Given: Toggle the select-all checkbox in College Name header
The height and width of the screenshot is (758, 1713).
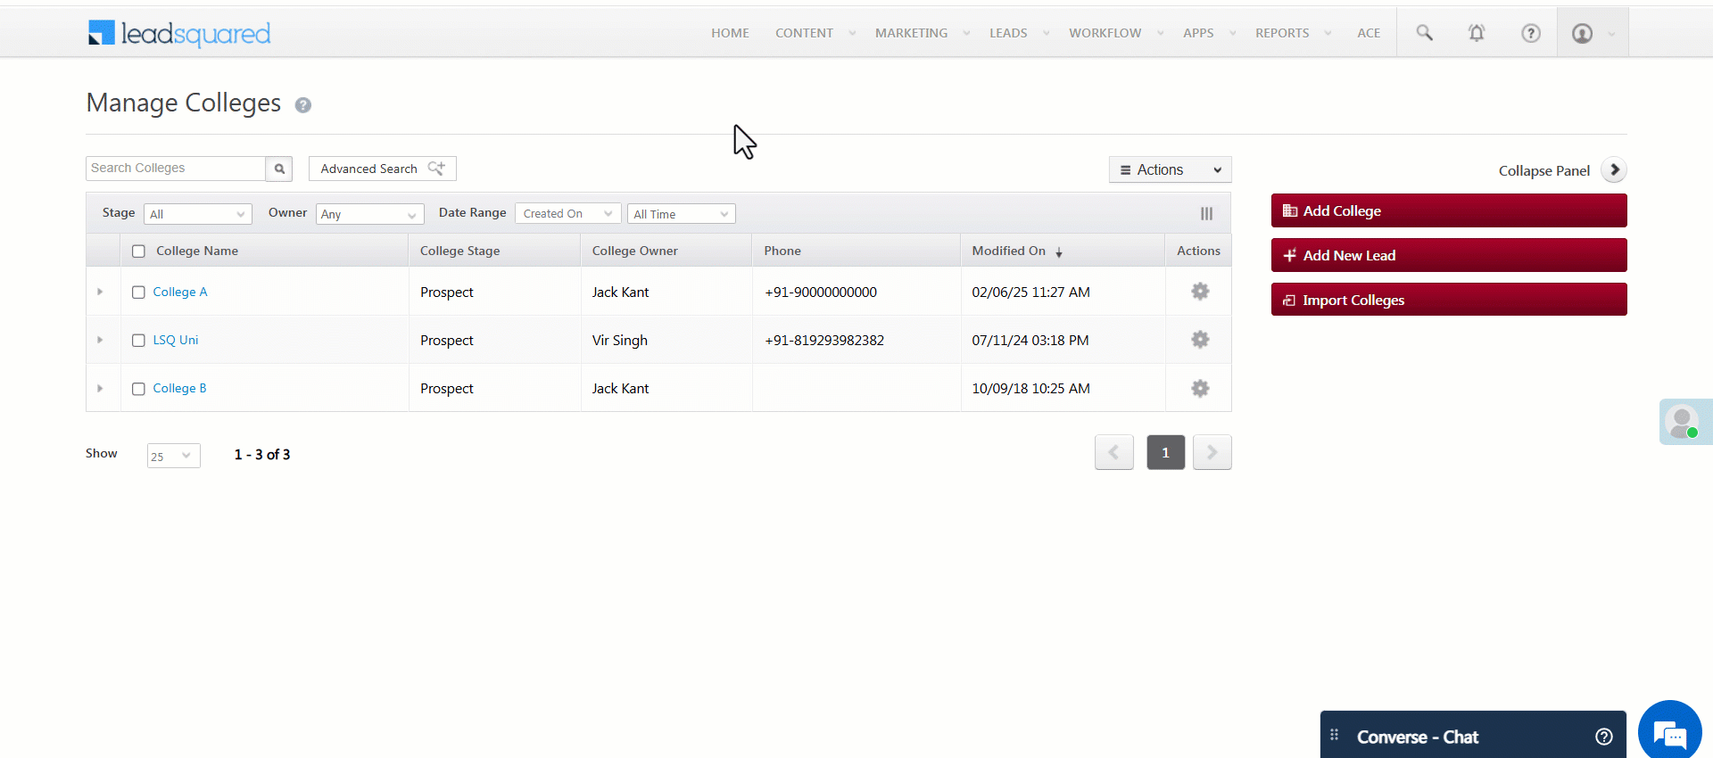Looking at the screenshot, I should (138, 251).
